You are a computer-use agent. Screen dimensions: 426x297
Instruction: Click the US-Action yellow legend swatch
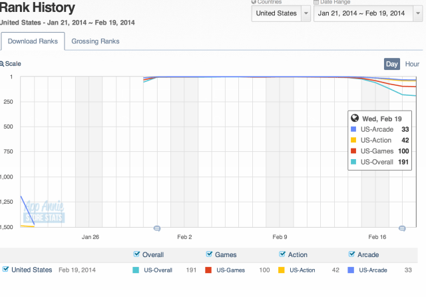pos(282,270)
